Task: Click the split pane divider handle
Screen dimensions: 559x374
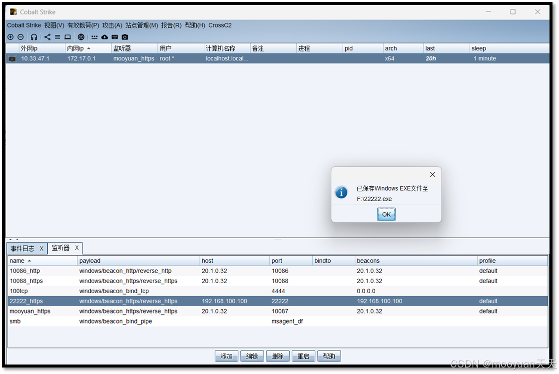Action: [x=278, y=239]
